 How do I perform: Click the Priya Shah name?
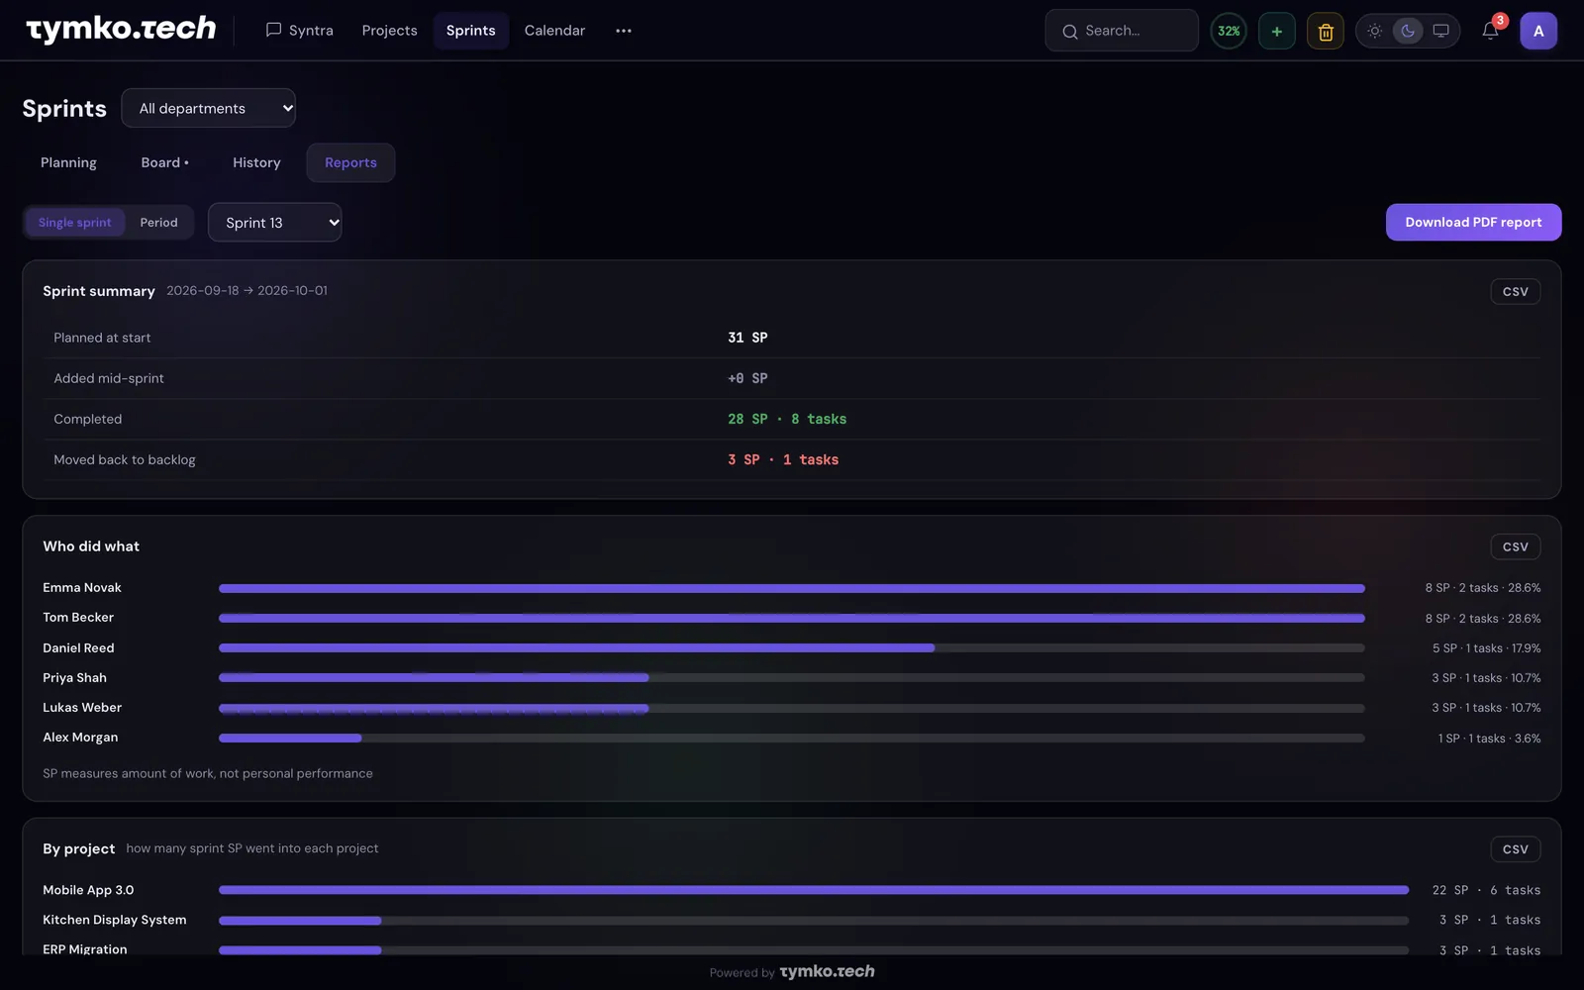tap(74, 678)
